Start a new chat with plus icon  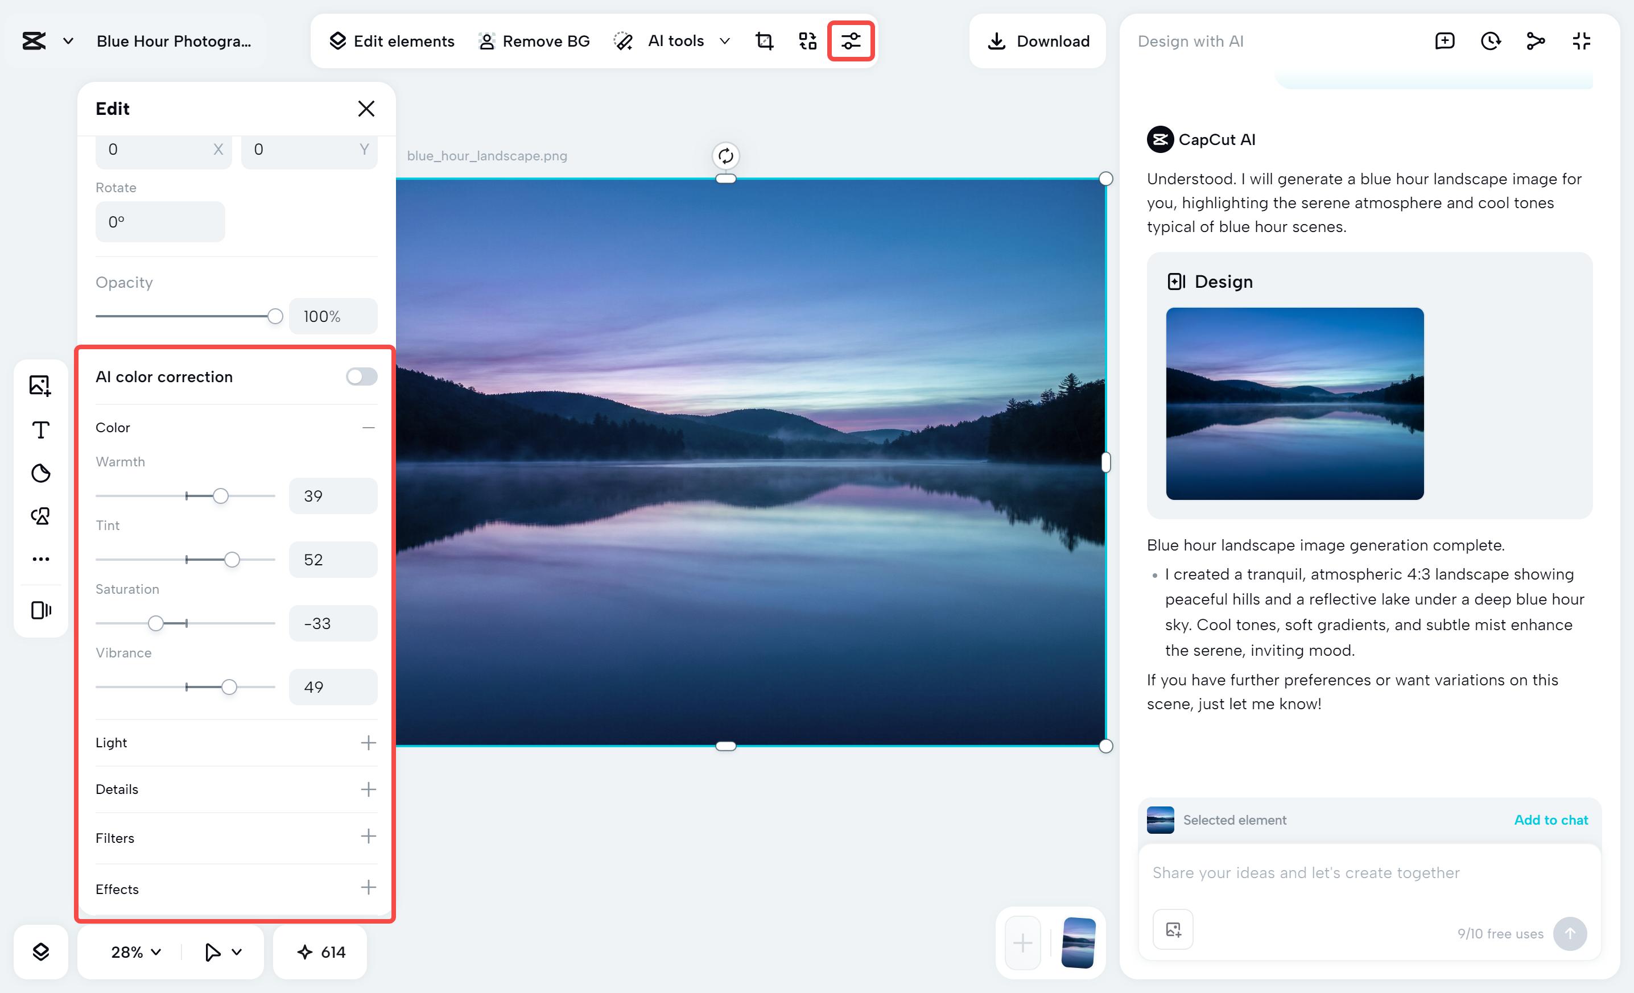[x=1445, y=41]
